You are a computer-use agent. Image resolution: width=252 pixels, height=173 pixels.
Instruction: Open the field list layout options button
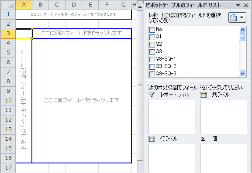[x=237, y=17]
